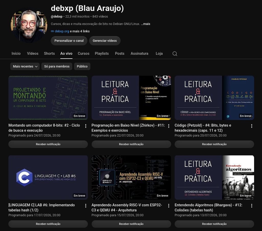The width and height of the screenshot is (262, 231).
Task: Open the Posts tab
Action: [x=120, y=53]
